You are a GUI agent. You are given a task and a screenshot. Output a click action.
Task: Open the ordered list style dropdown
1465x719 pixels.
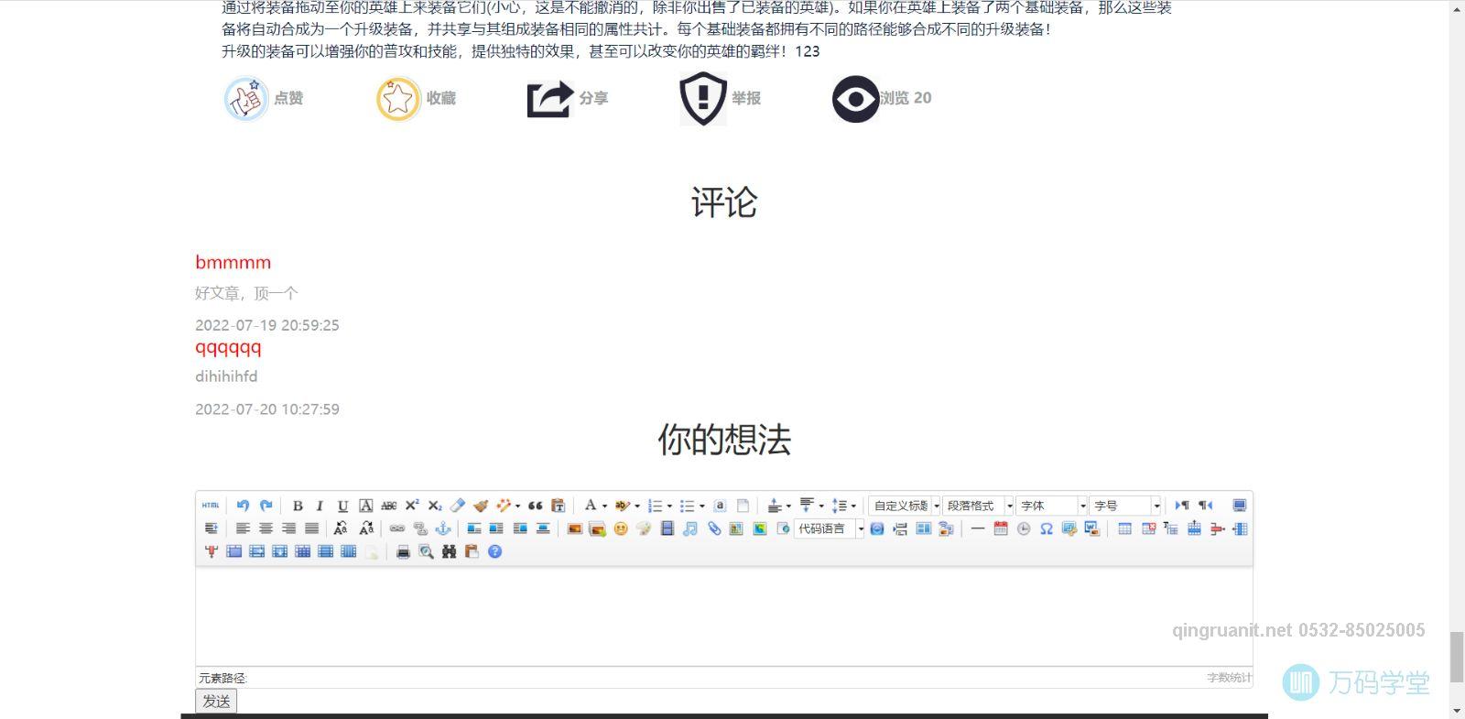pos(669,507)
